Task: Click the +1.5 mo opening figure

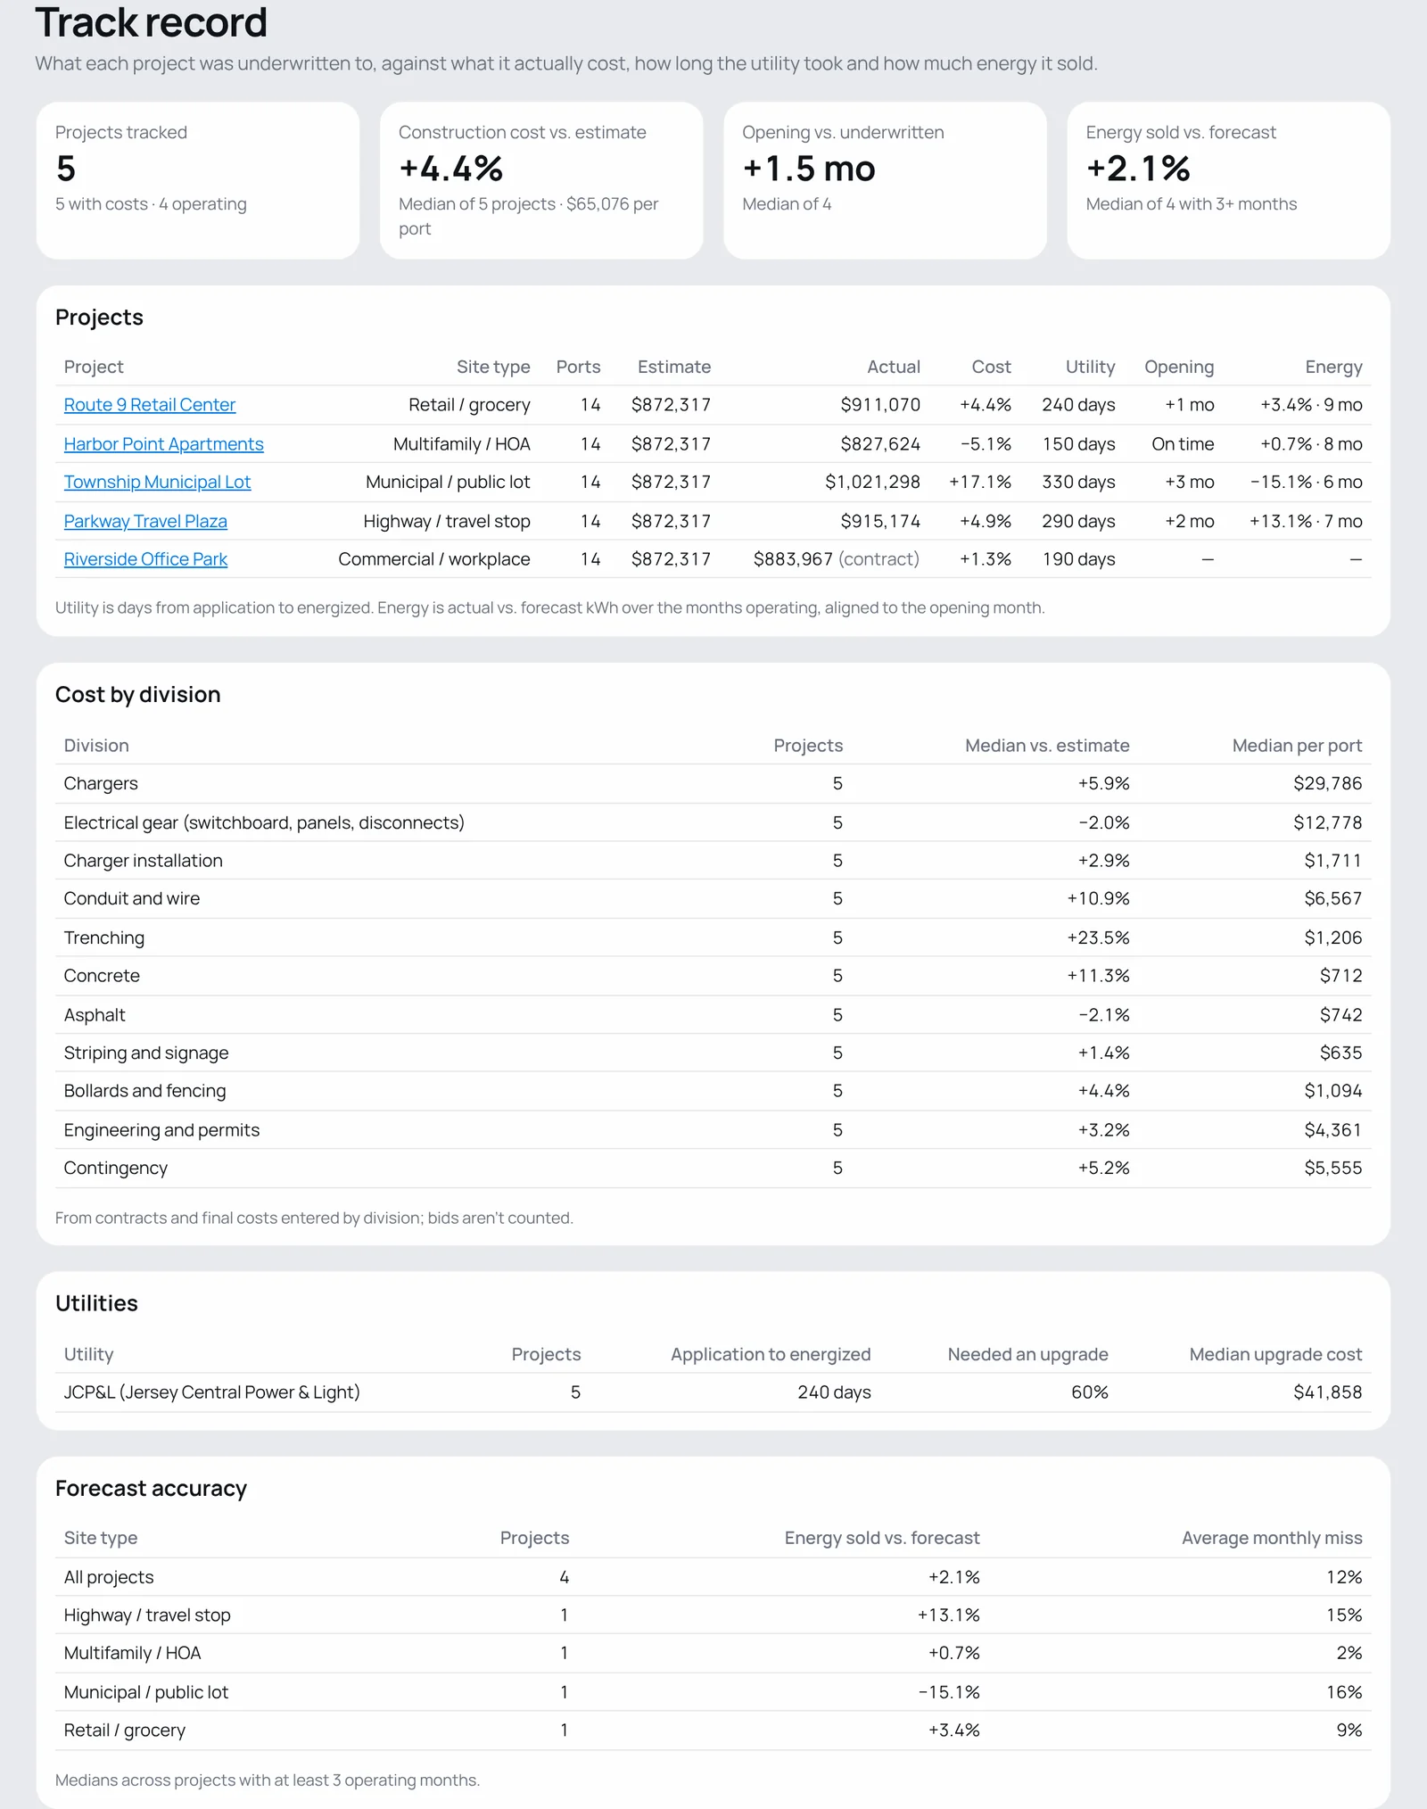Action: click(809, 169)
